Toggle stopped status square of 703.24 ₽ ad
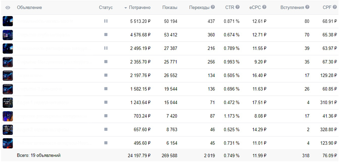 [106, 116]
